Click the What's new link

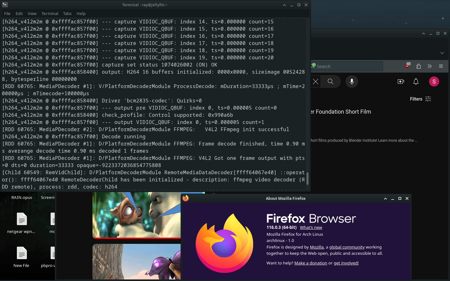pyautogui.click(x=311, y=228)
